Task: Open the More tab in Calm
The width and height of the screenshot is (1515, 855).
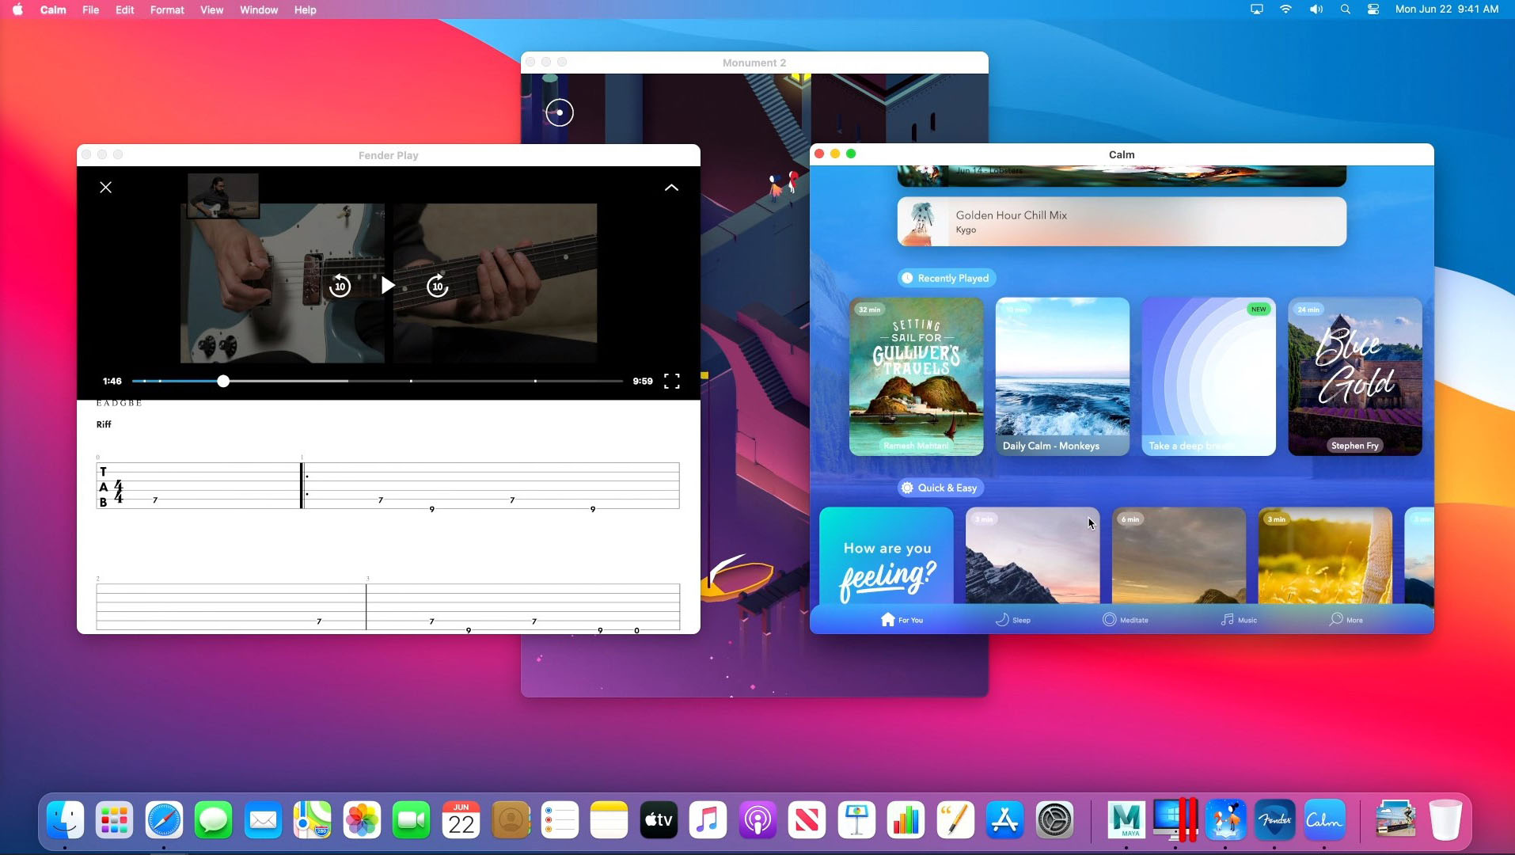Action: (1346, 620)
